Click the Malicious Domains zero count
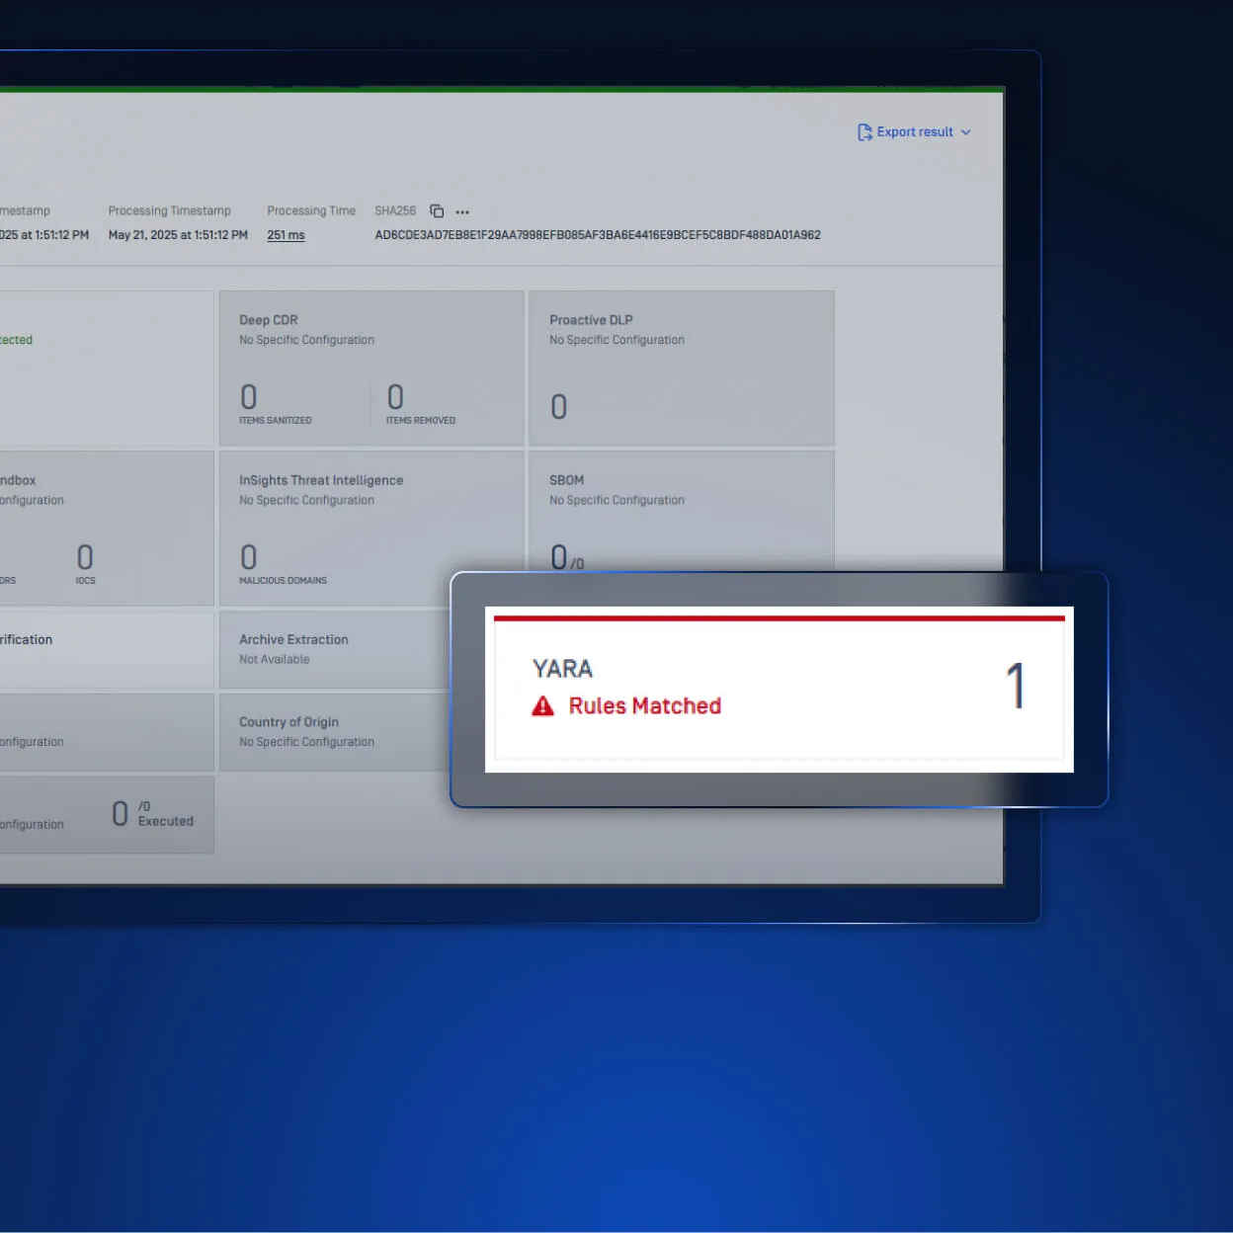1233x1233 pixels. [x=249, y=557]
